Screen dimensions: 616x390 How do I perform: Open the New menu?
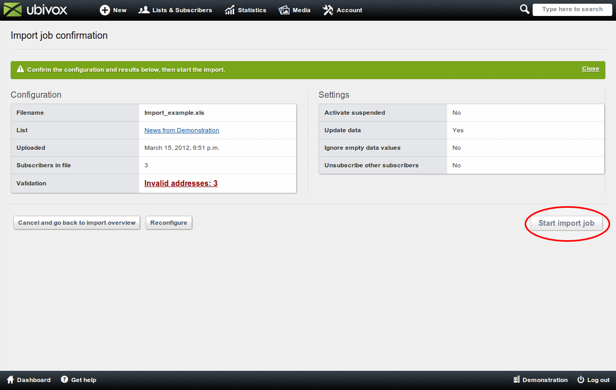point(113,10)
